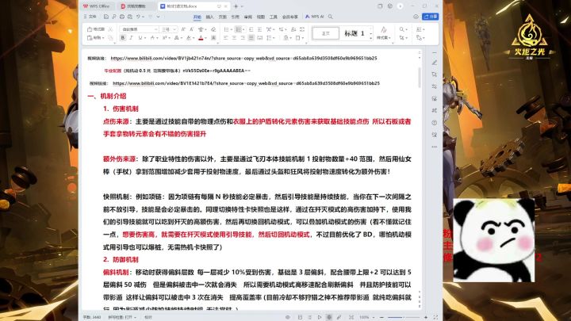Open the second bilibili video link
This screenshot has height=321, width=571.
coord(246,83)
